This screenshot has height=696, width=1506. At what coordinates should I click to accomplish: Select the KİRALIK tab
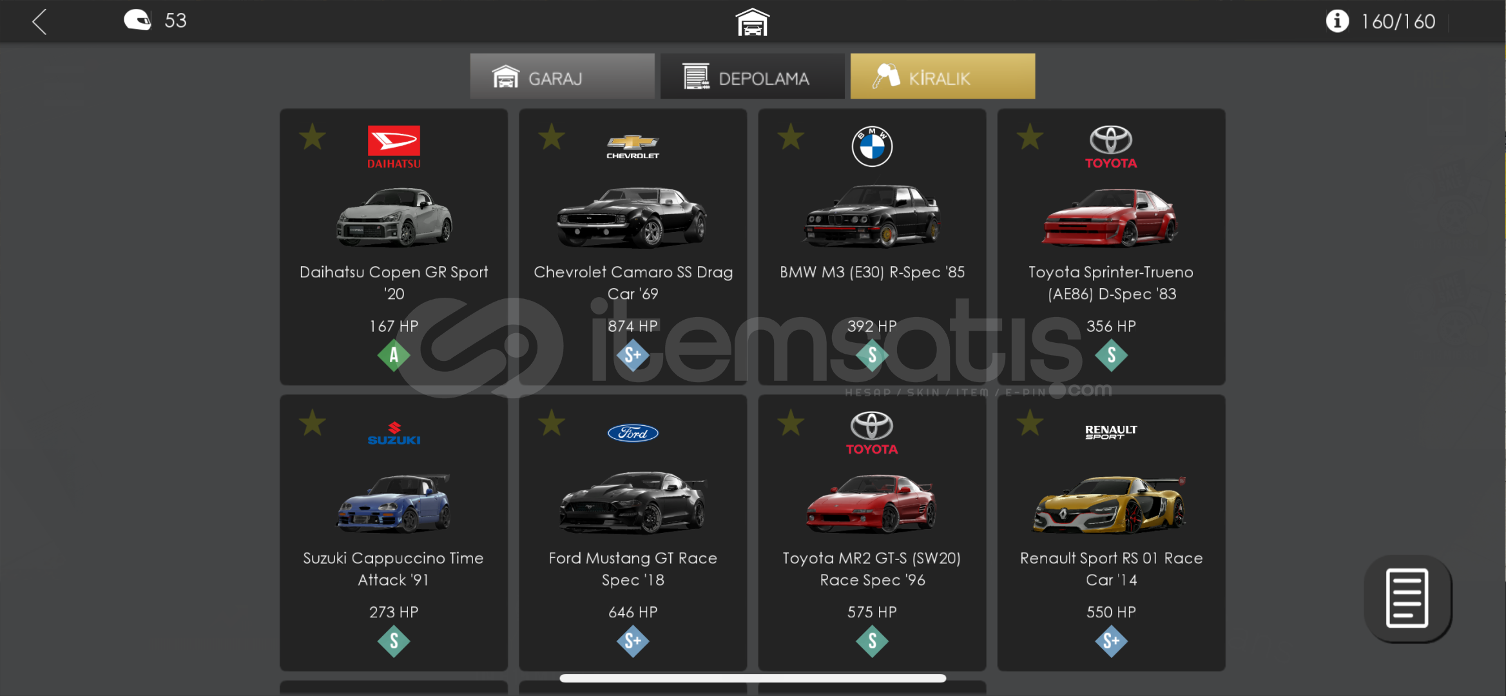click(942, 77)
